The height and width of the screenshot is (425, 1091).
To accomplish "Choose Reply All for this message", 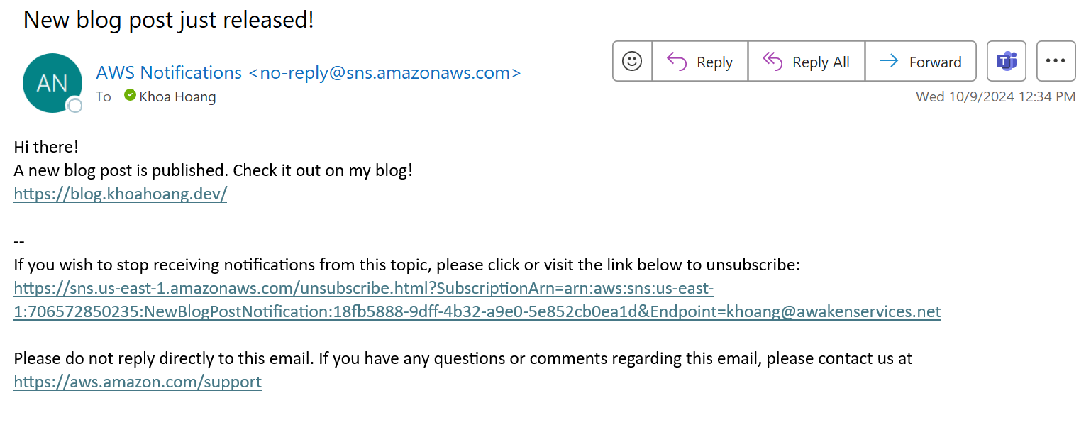I will click(x=807, y=62).
